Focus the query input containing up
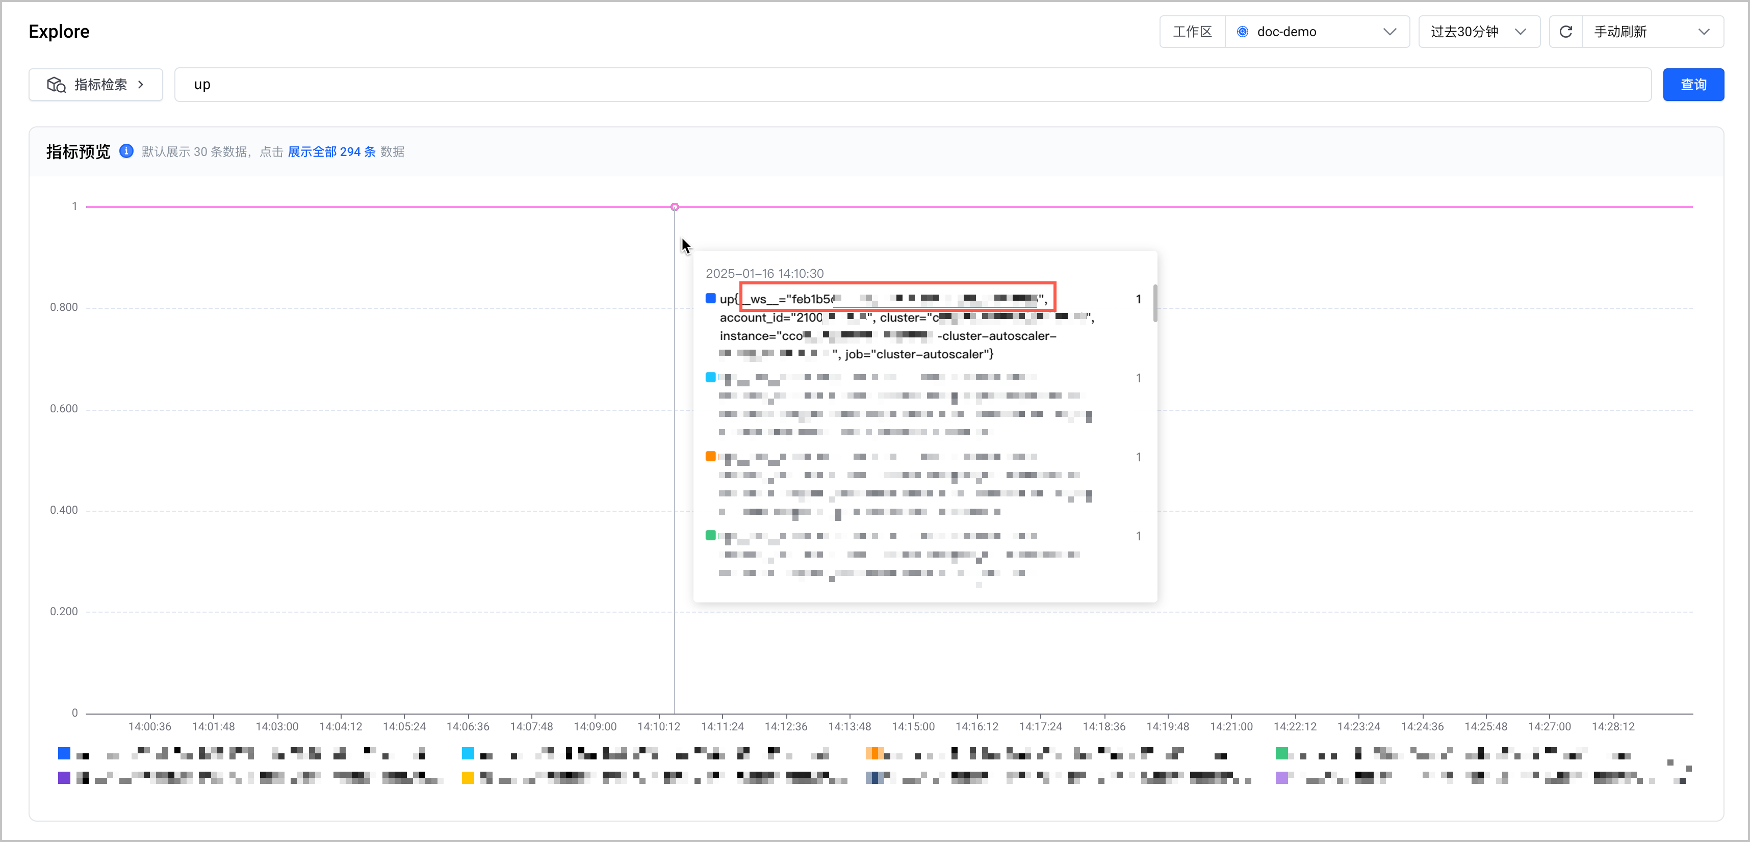 point(912,85)
